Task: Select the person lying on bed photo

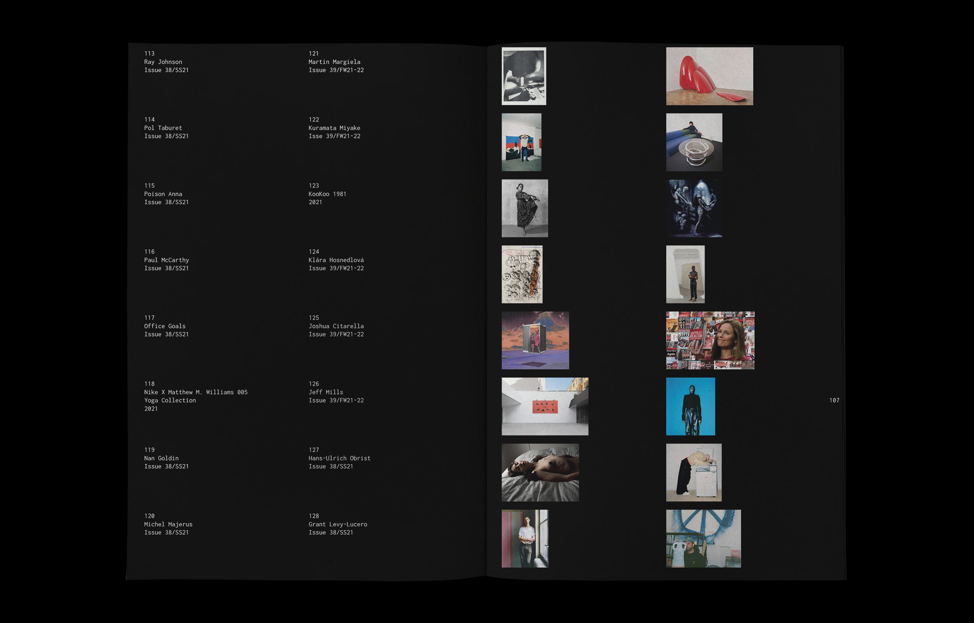Action: coord(540,472)
